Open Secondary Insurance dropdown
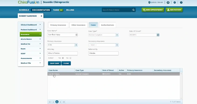Viewport: 197px width, 104px height. point(117,45)
